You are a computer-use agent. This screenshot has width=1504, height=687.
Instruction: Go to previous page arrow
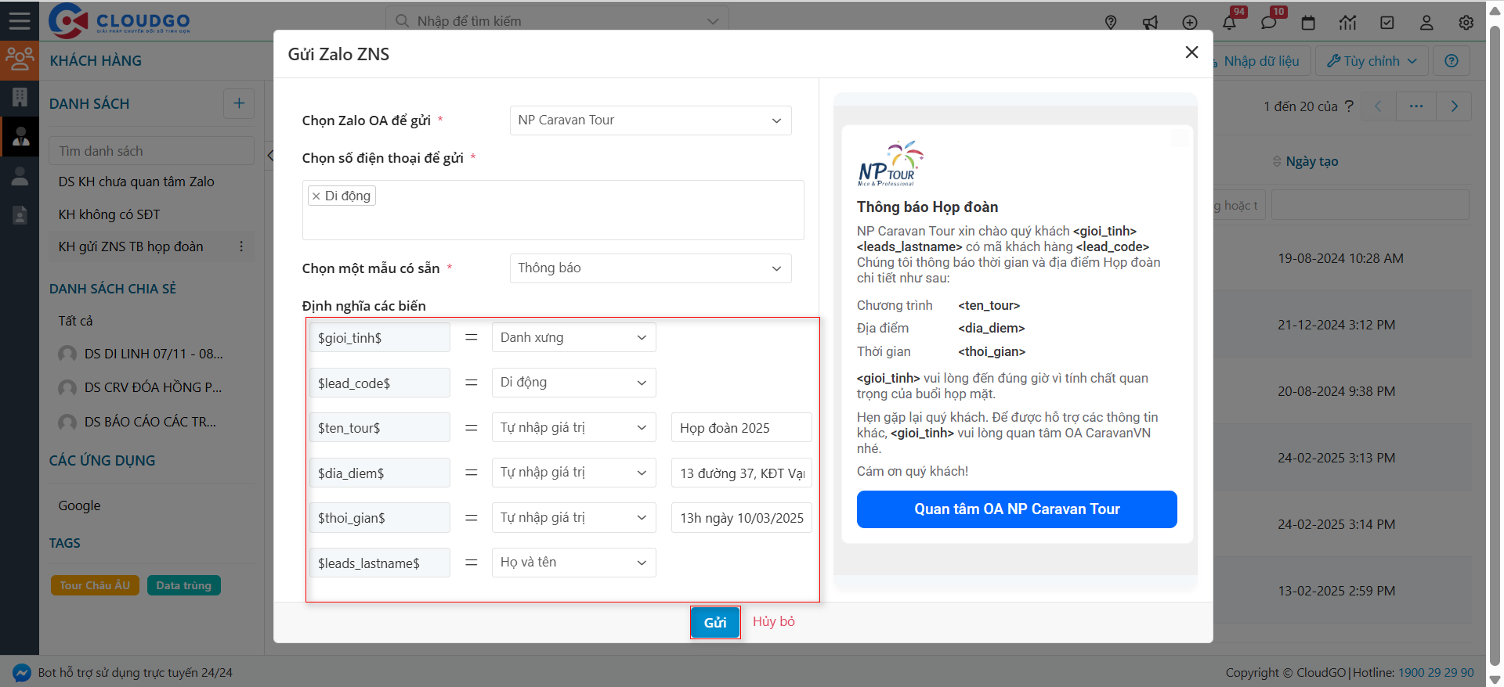(x=1379, y=106)
